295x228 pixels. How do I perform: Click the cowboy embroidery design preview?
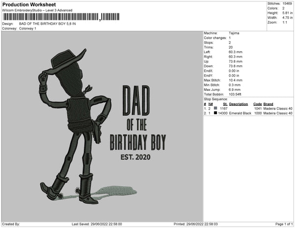[102, 126]
